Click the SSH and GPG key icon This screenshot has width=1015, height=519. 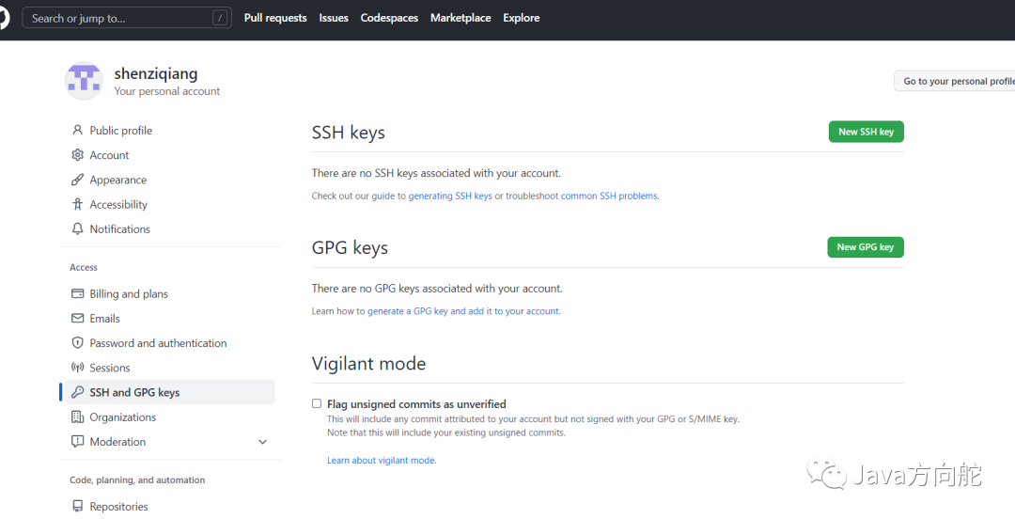(x=78, y=392)
